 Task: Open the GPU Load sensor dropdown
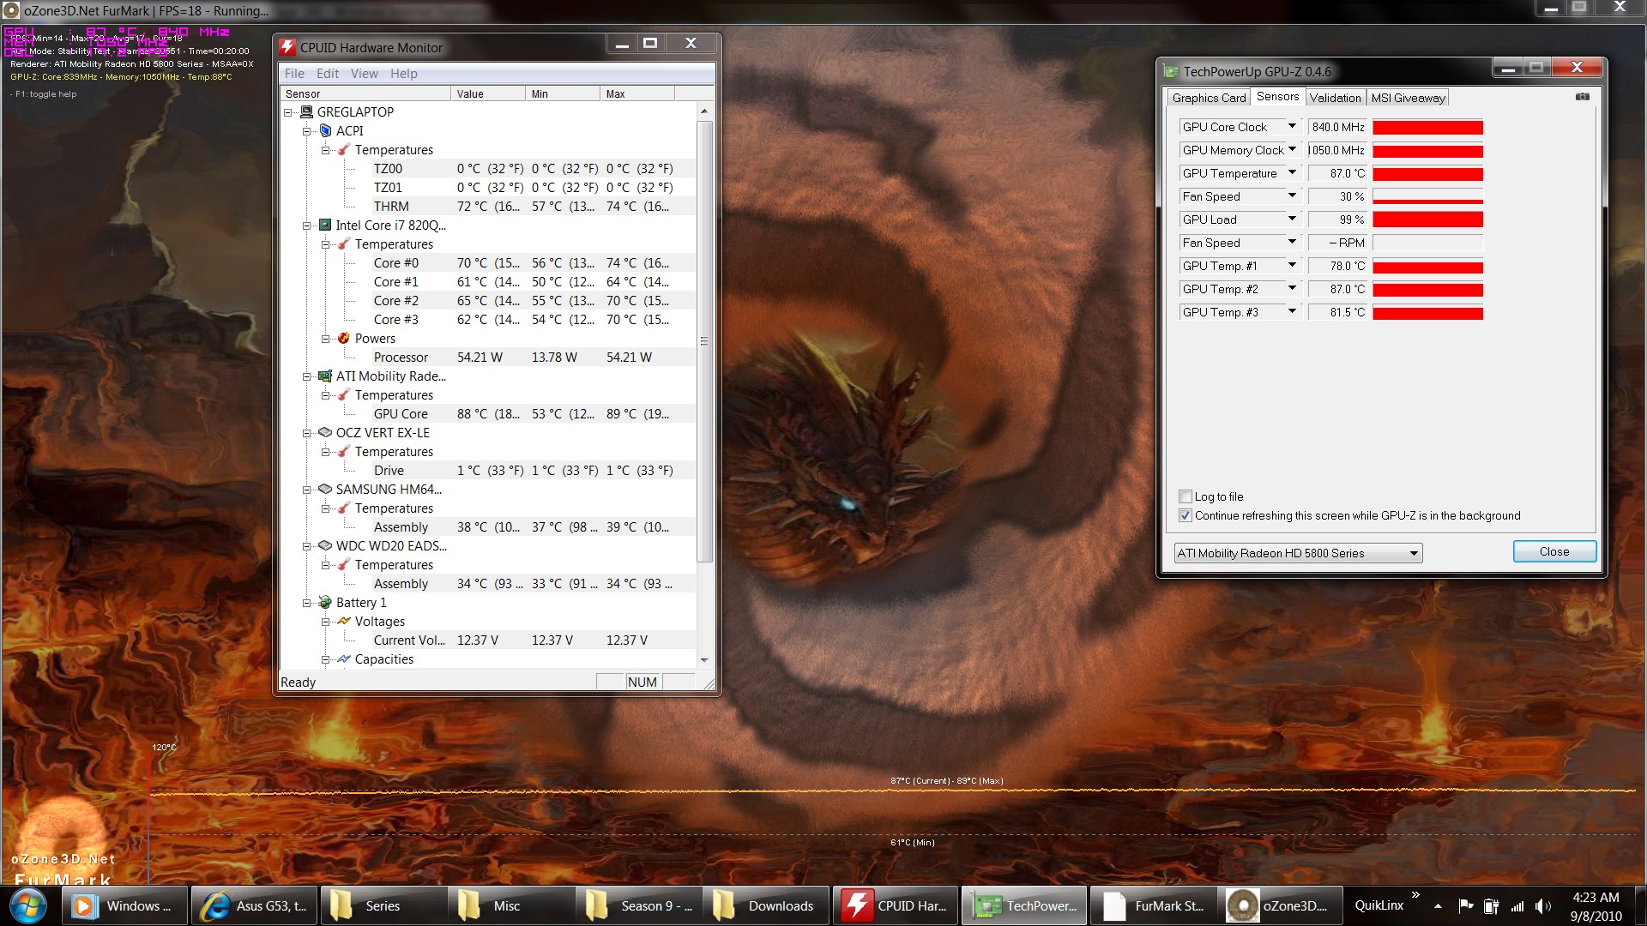point(1292,219)
